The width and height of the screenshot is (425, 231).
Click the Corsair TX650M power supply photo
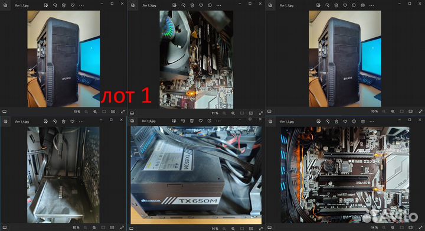[x=196, y=175]
